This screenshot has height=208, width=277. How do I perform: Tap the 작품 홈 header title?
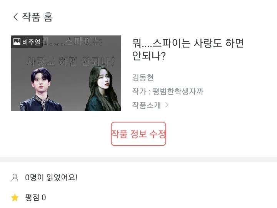click(37, 17)
